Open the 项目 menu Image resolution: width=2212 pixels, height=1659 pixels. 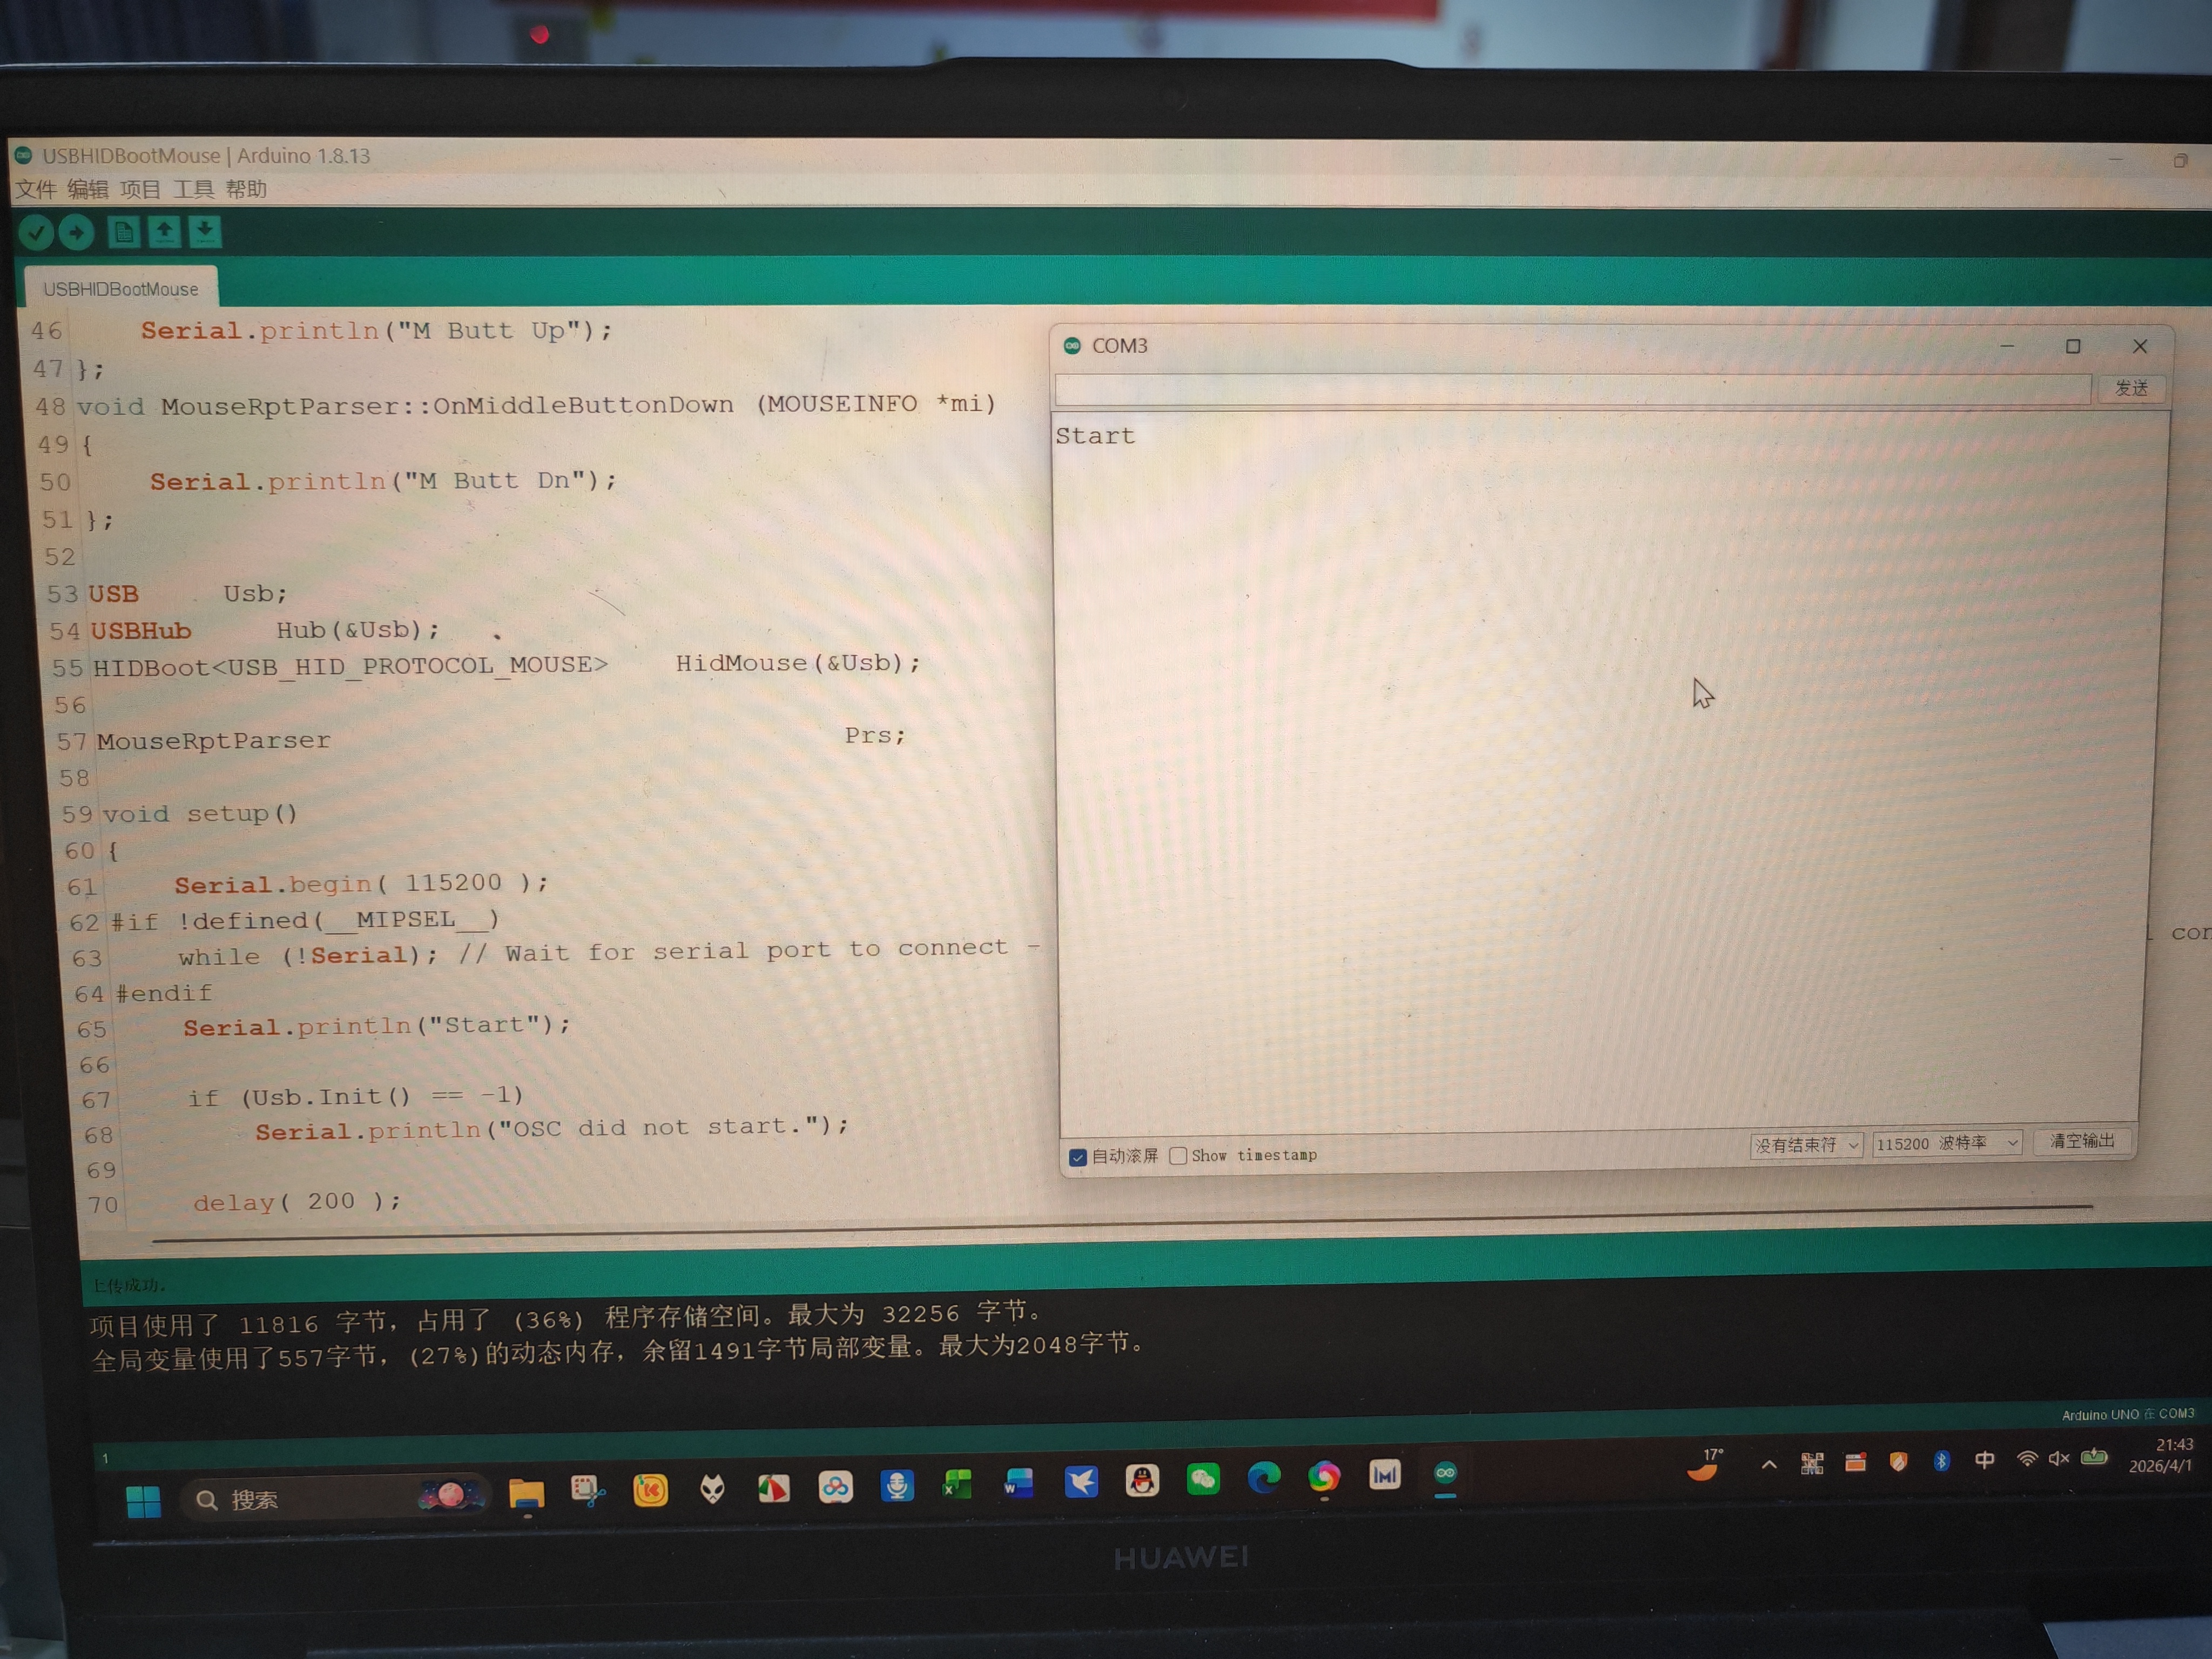pos(140,190)
